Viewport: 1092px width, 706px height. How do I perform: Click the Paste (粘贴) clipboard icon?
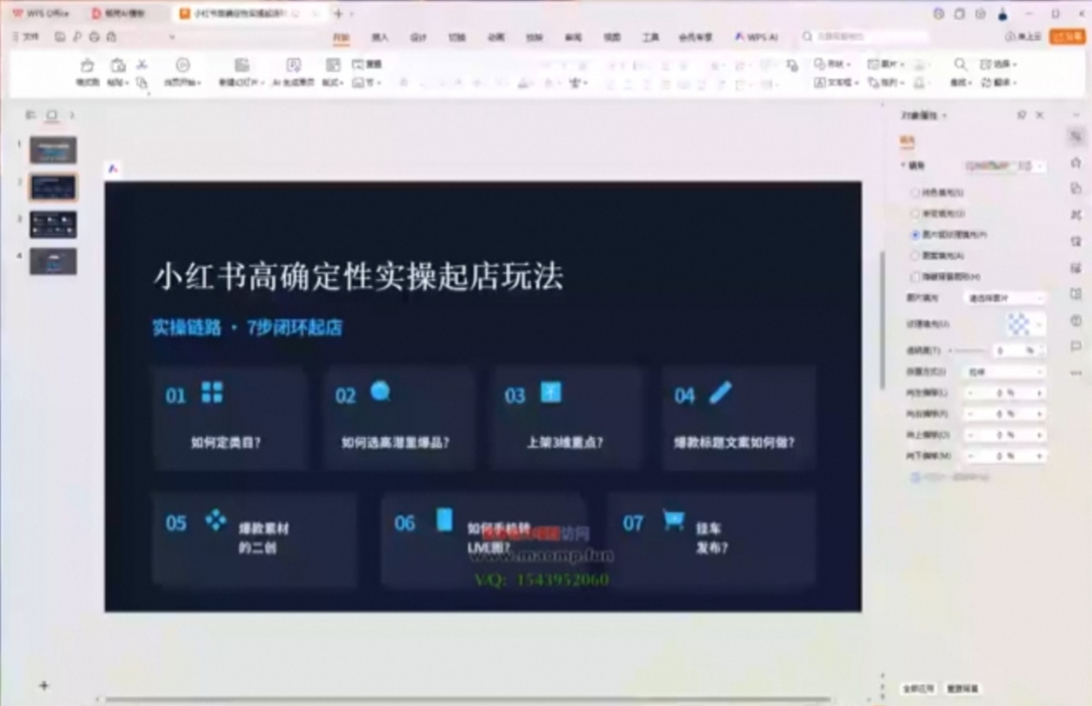tap(117, 66)
